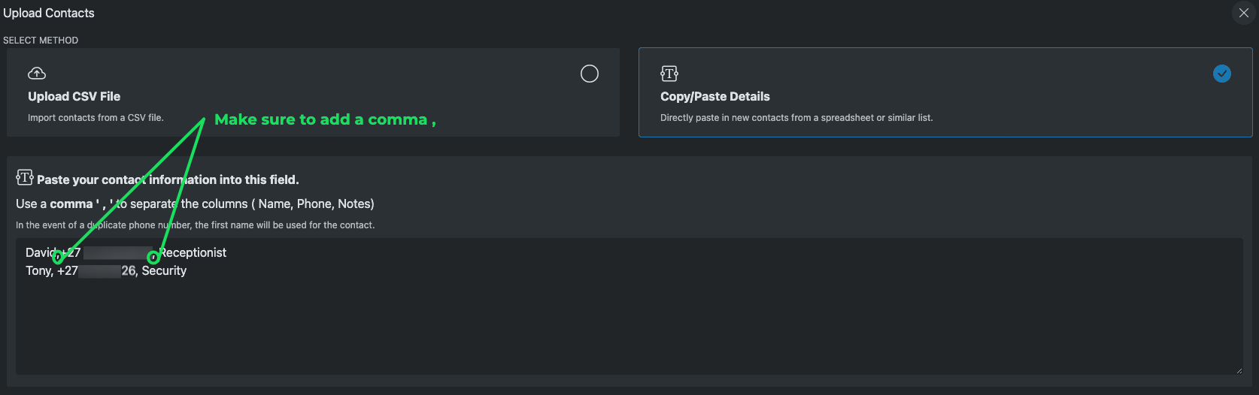Click 'Import contacts from a CSV file.' description
This screenshot has height=395, width=1259.
tap(96, 118)
